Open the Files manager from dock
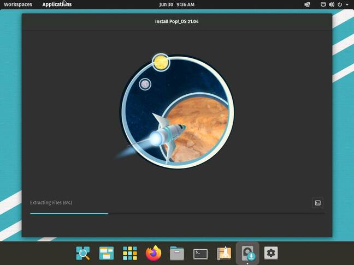 [177, 254]
